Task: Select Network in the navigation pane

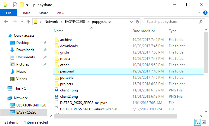Action: (21, 98)
